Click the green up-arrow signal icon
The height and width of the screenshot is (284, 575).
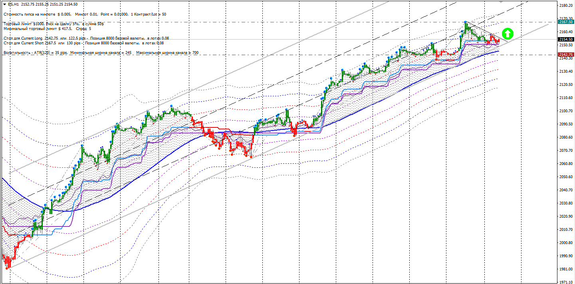tap(507, 34)
